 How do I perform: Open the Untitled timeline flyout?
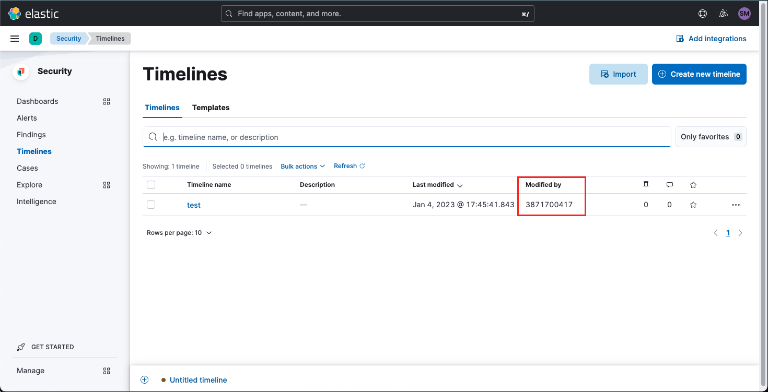(x=199, y=380)
